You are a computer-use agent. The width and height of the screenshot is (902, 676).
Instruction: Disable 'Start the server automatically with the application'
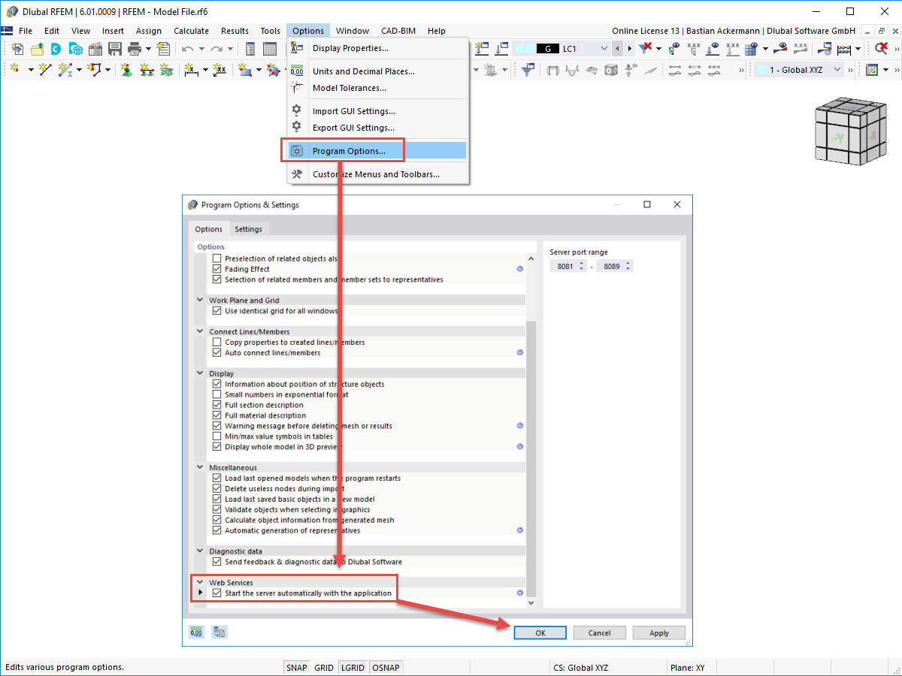(217, 593)
